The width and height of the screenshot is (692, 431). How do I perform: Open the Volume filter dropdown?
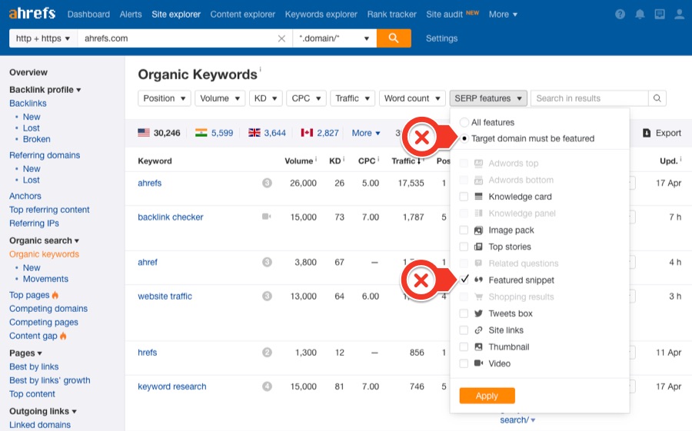[x=220, y=98]
